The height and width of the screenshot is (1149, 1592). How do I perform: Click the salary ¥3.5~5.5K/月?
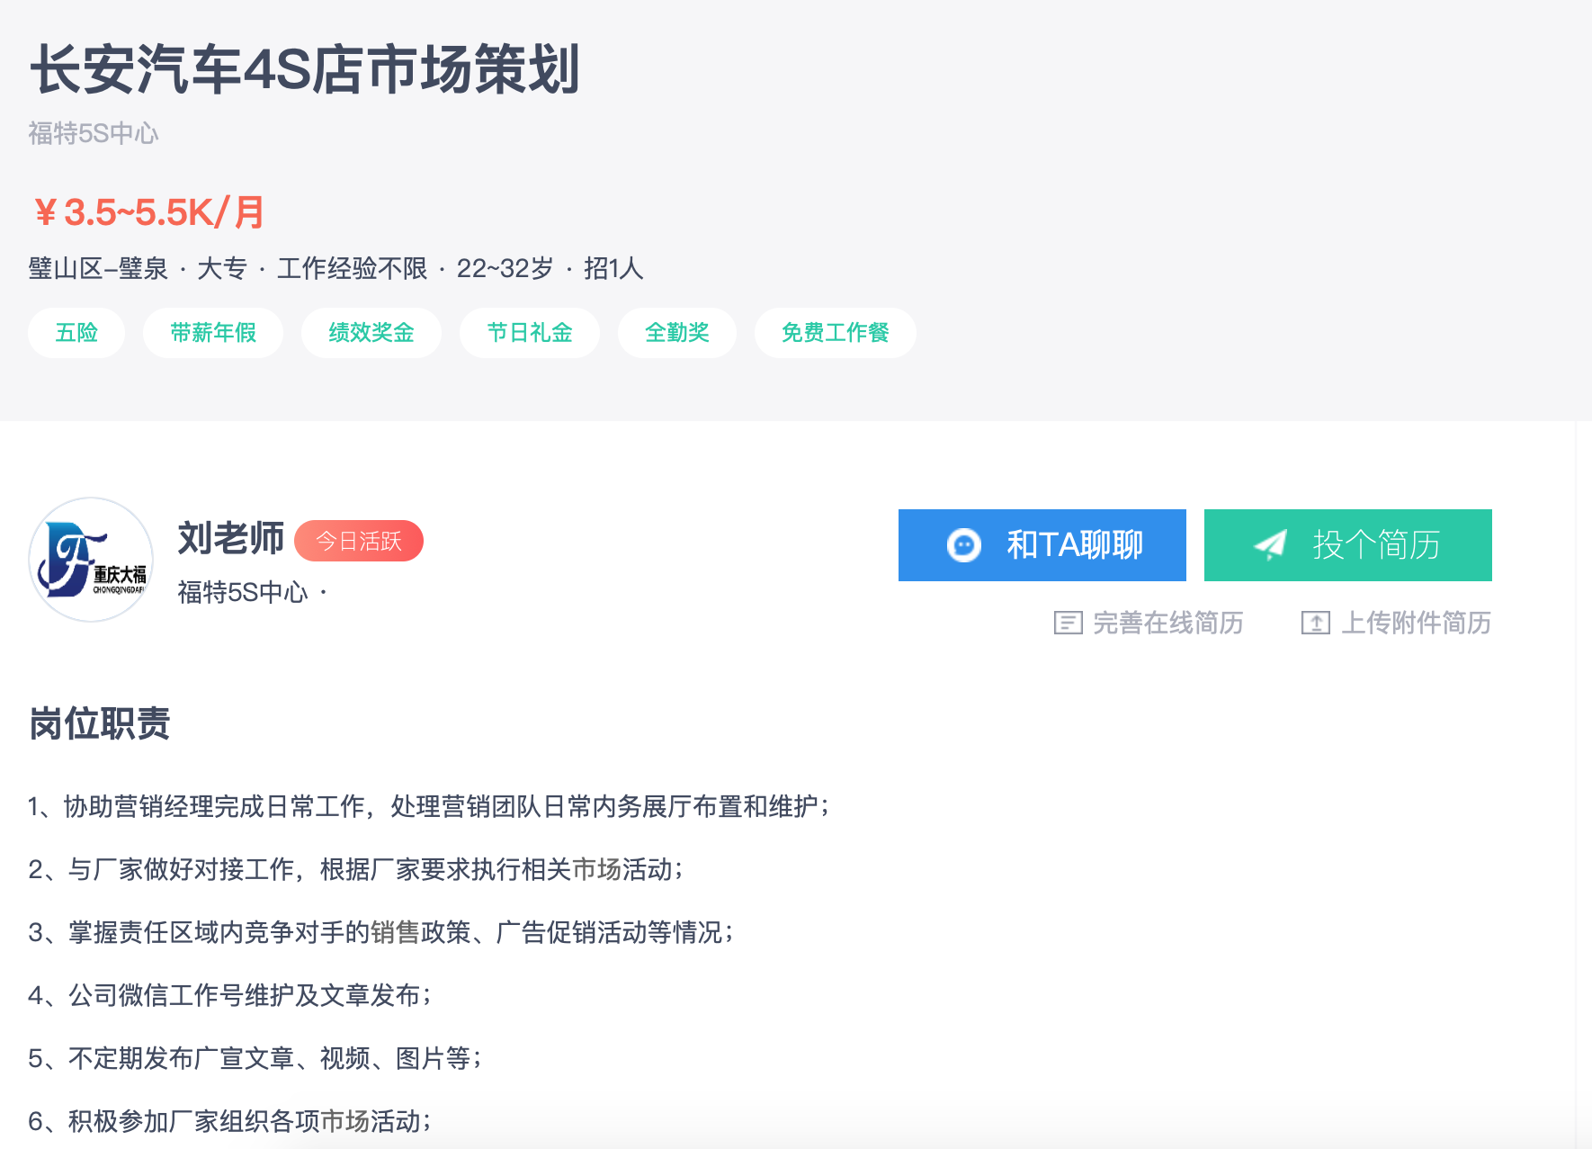pos(148,213)
